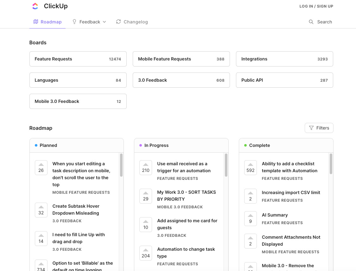Click the In Progress column scrollbar

[226, 165]
